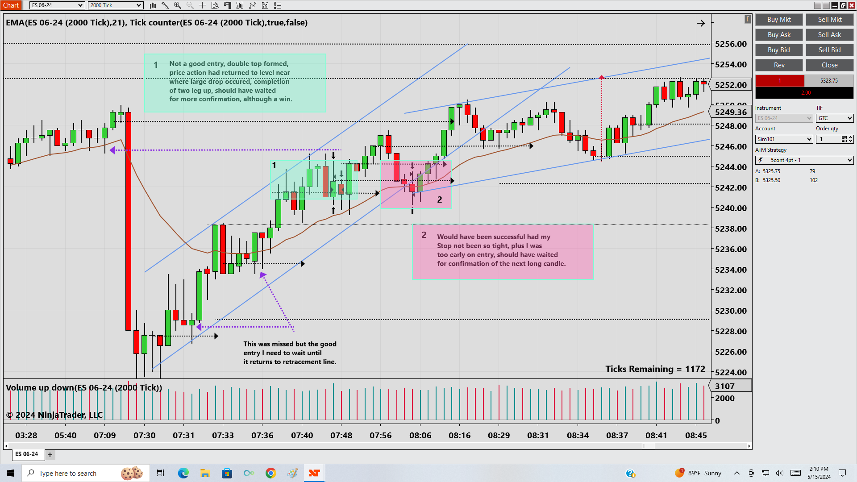Open the disabled Chart Trader Instrument dropdown
857x482 pixels.
784,118
